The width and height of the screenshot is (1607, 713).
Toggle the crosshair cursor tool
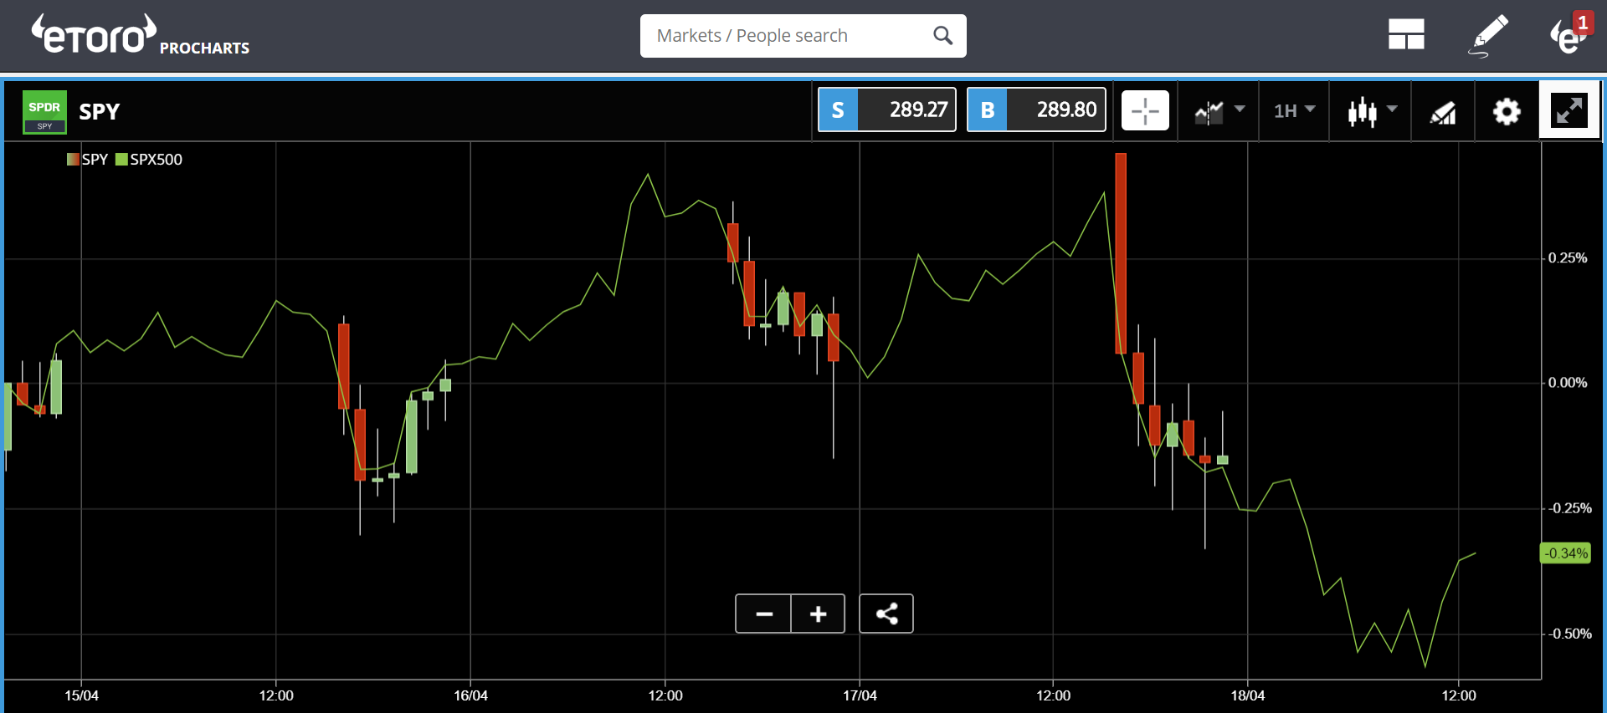click(x=1144, y=111)
